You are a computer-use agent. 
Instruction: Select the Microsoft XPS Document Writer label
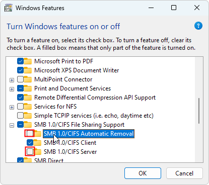[77, 70]
